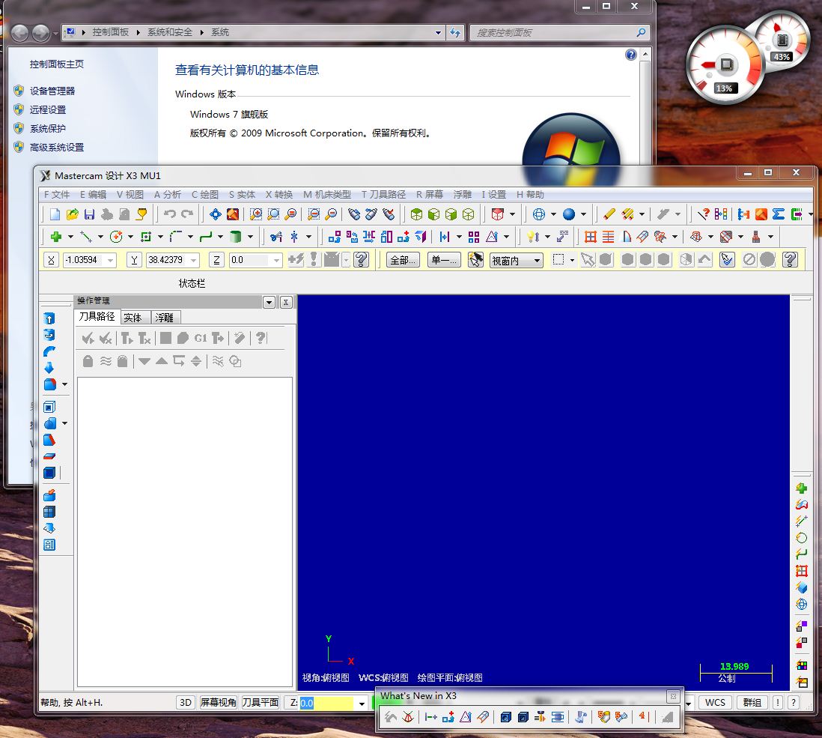
Task: Click the green plus Create point icon
Action: tap(56, 237)
